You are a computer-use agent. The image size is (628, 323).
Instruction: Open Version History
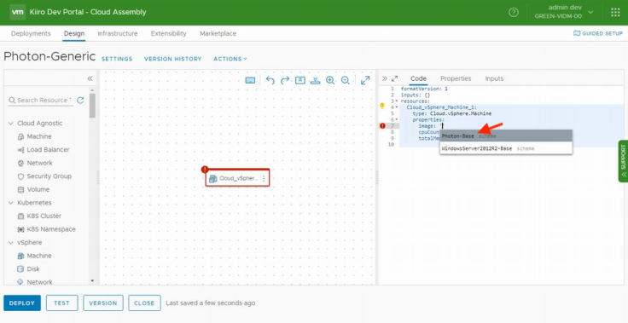pos(173,59)
